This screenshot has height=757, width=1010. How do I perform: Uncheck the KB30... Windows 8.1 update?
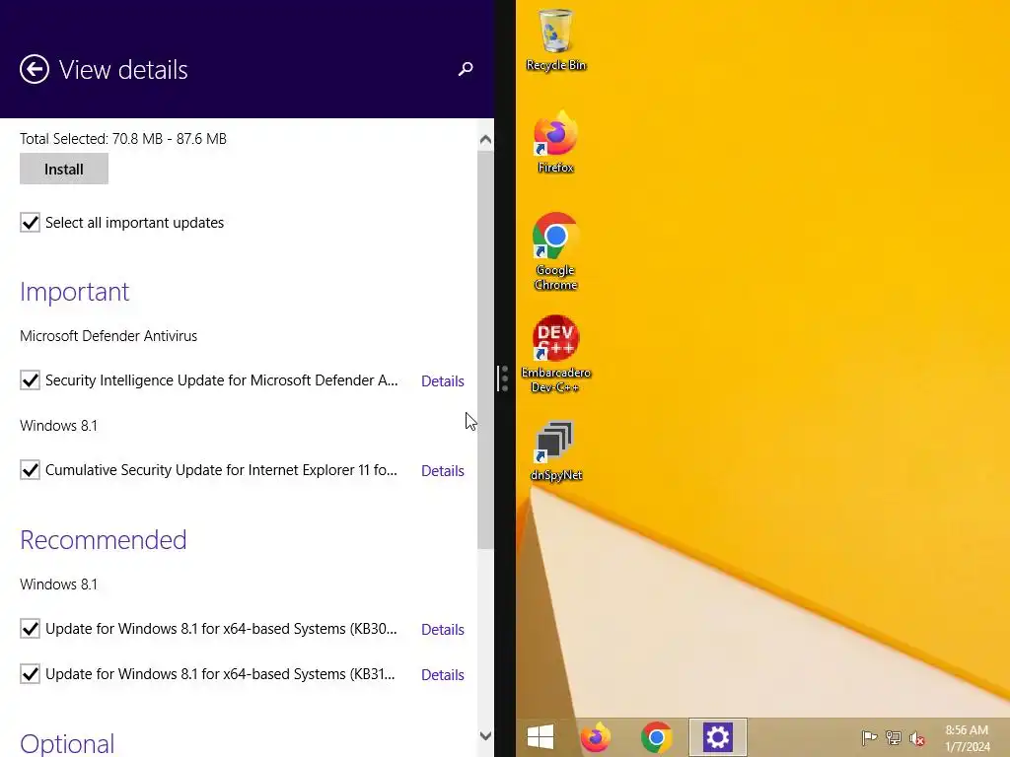[x=30, y=628]
